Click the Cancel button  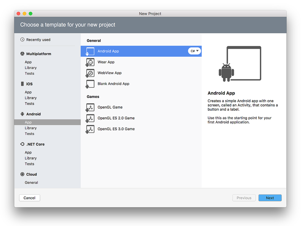[29, 198]
